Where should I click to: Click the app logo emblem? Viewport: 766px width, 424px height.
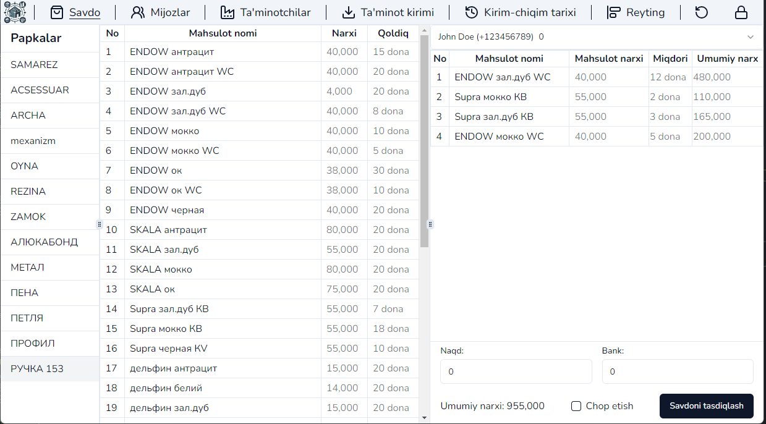click(15, 12)
